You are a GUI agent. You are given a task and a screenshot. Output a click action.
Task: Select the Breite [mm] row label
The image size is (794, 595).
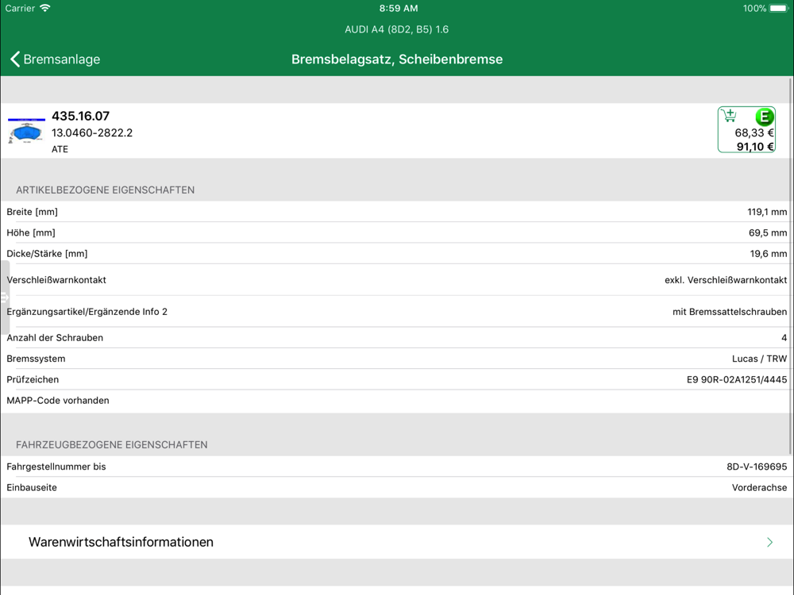pyautogui.click(x=33, y=212)
